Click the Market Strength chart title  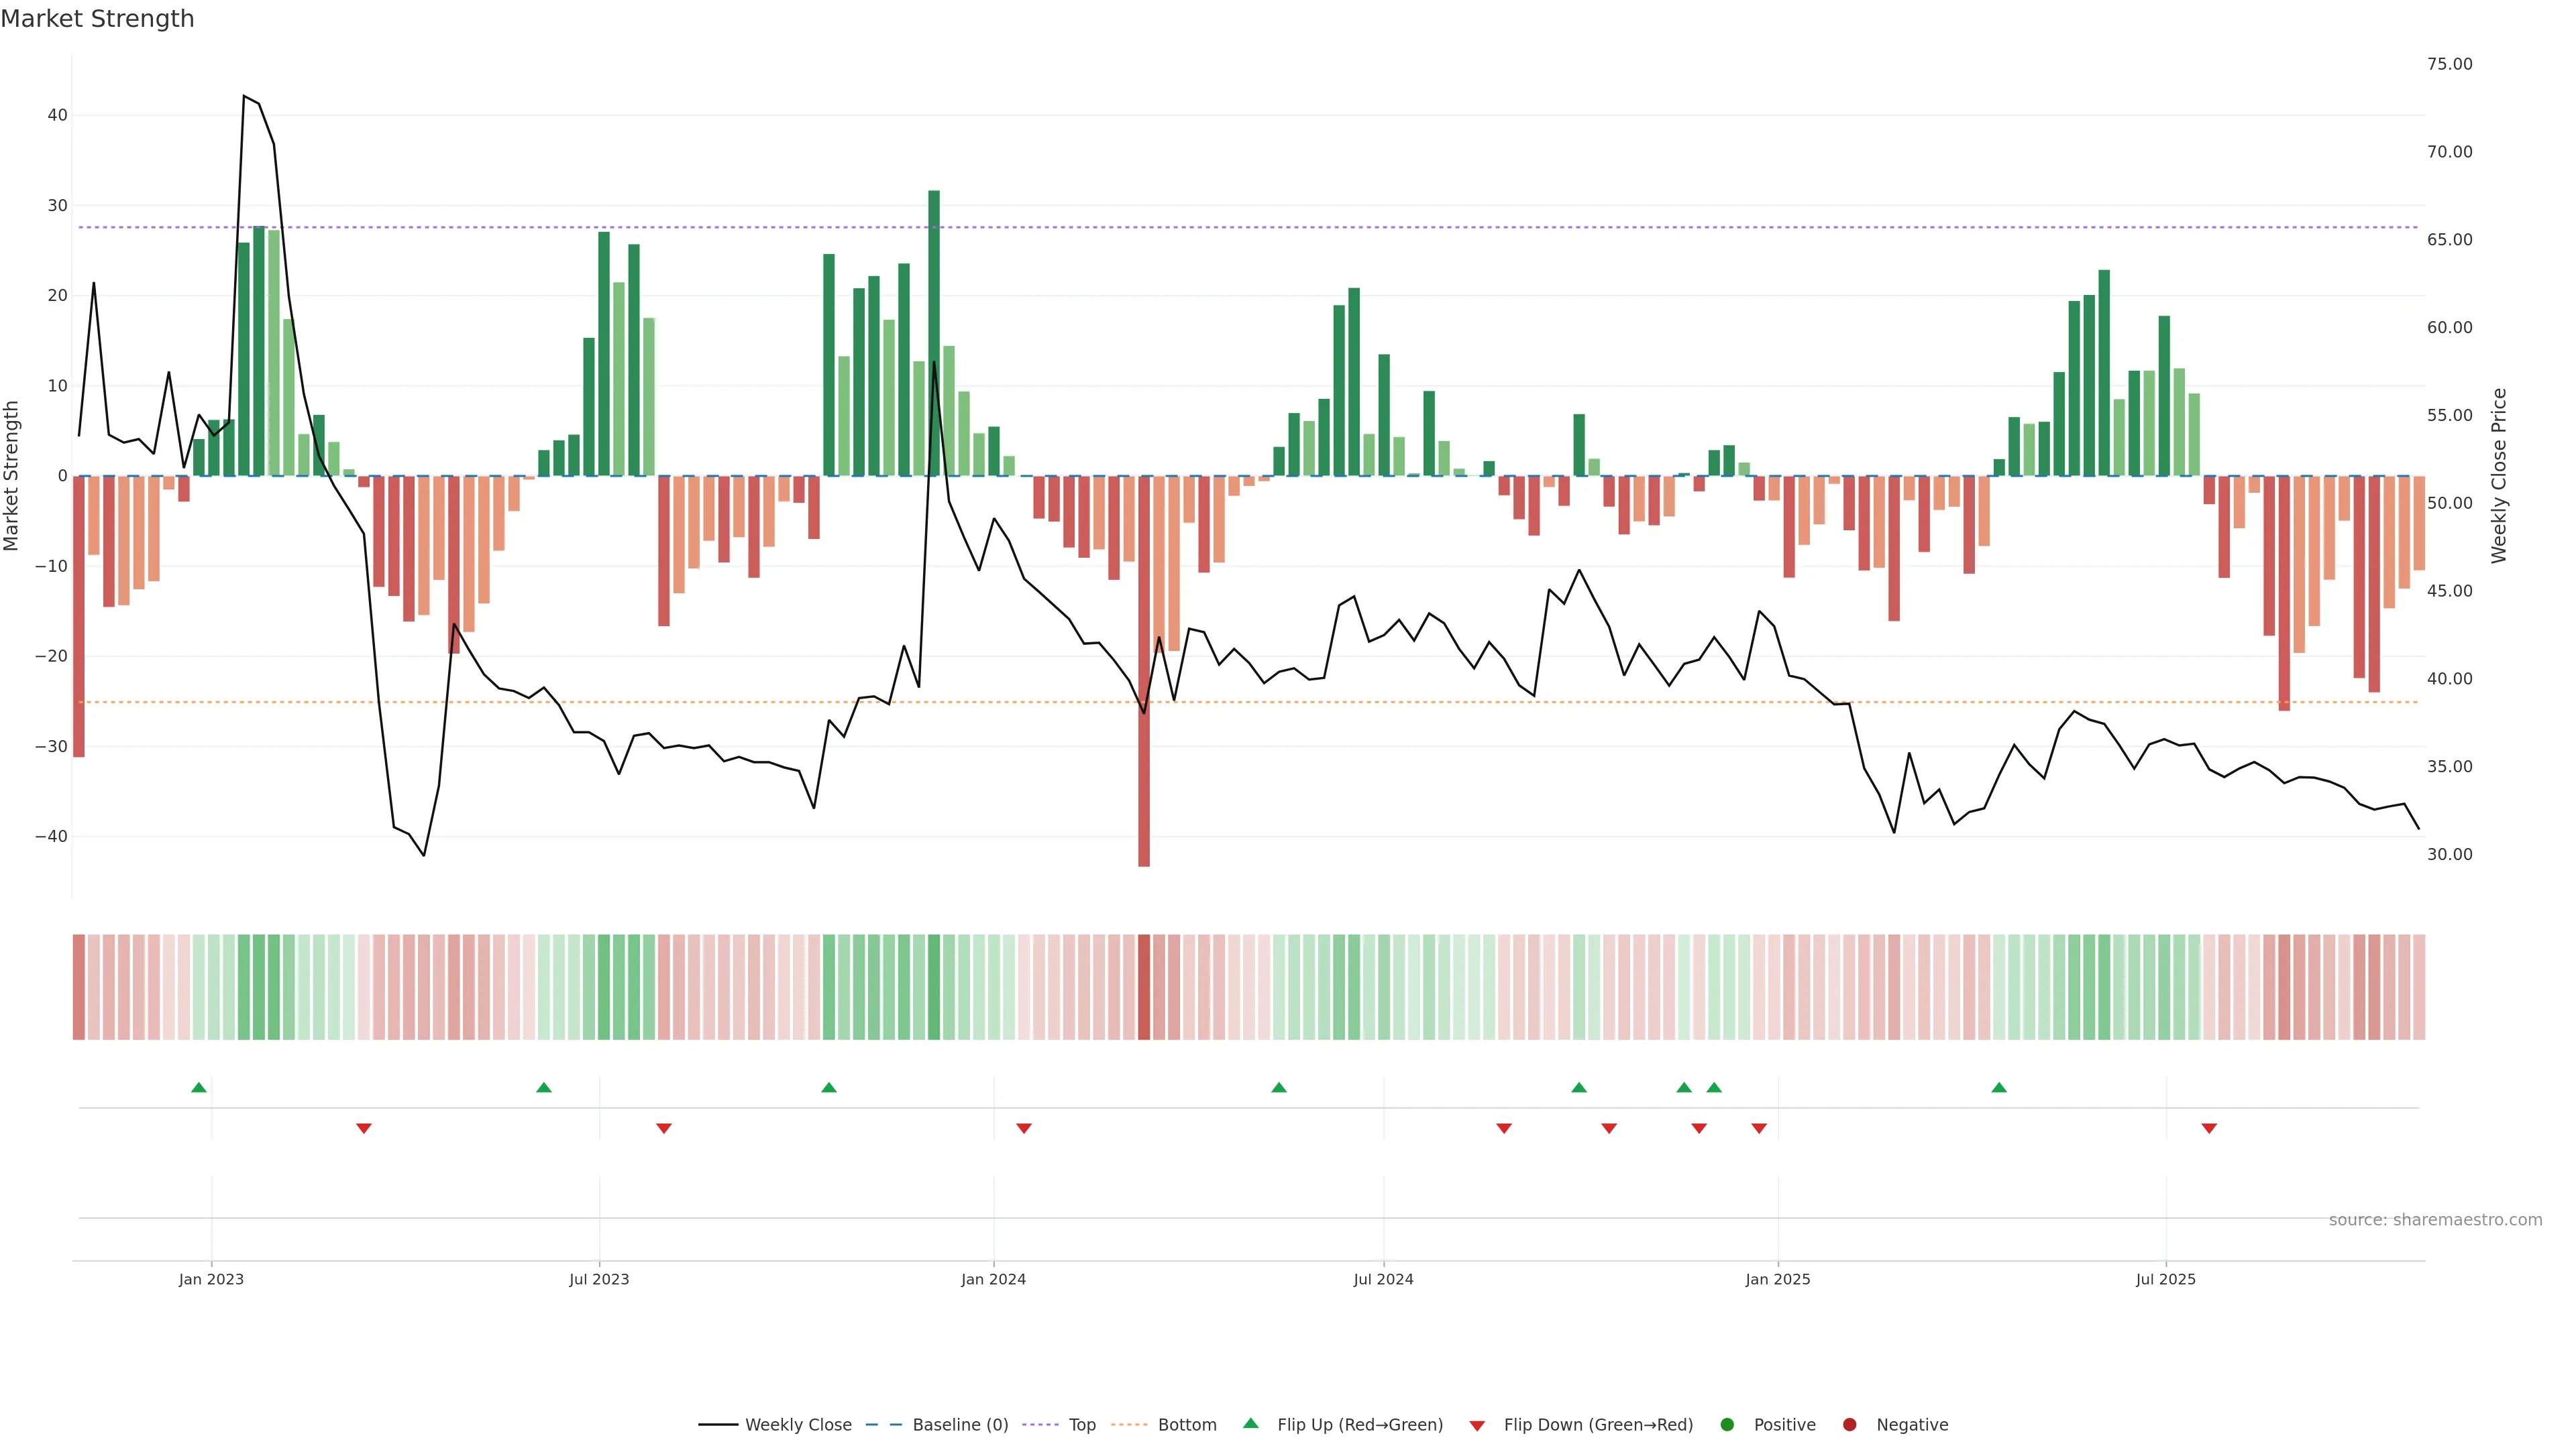(97, 19)
